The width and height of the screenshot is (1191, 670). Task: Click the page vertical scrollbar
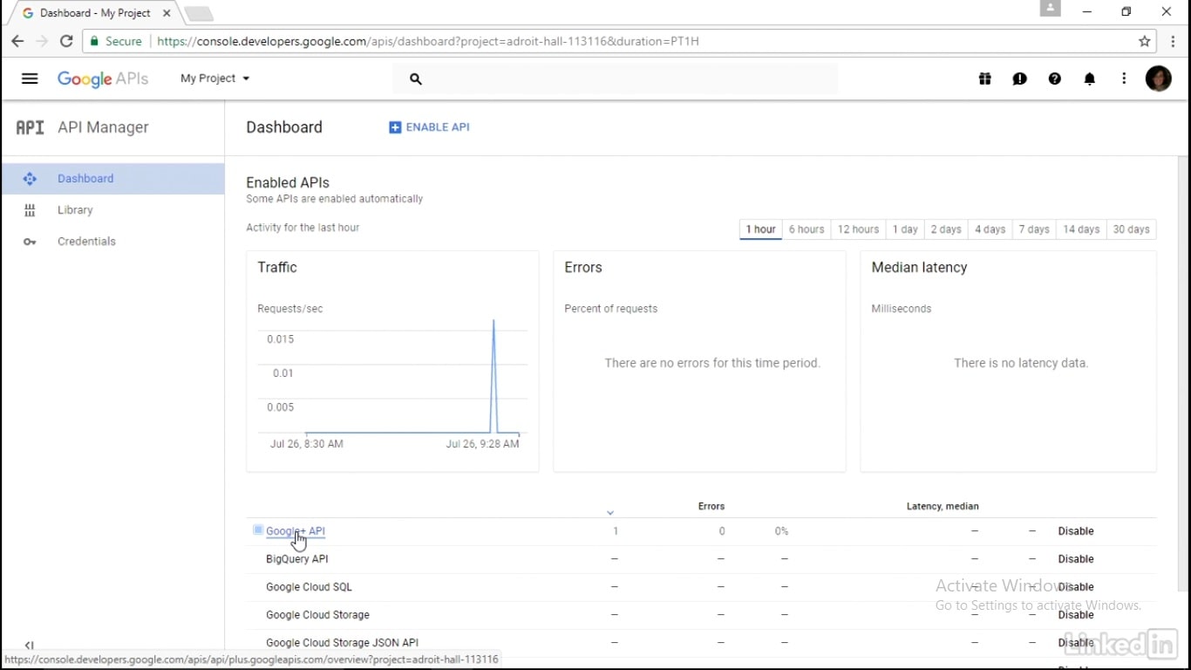click(1184, 375)
